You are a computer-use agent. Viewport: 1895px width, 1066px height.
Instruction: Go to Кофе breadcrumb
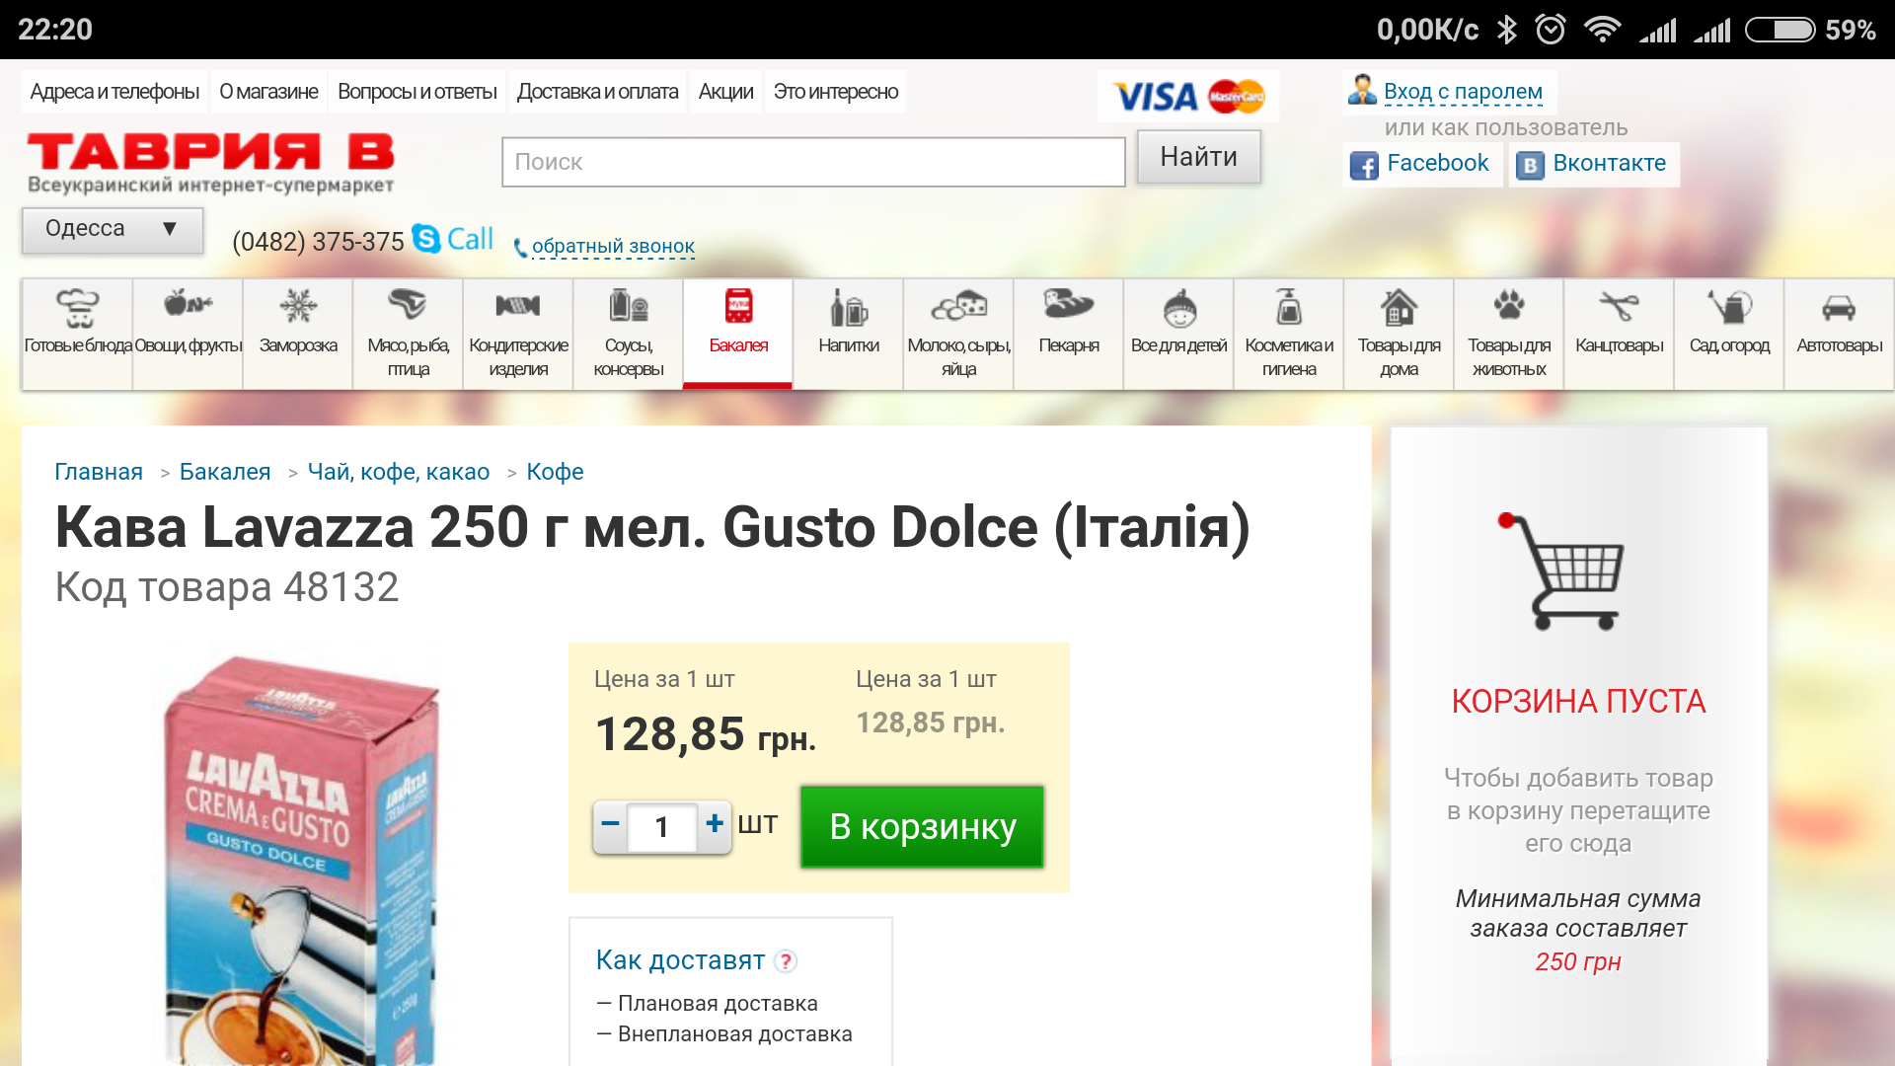click(555, 472)
